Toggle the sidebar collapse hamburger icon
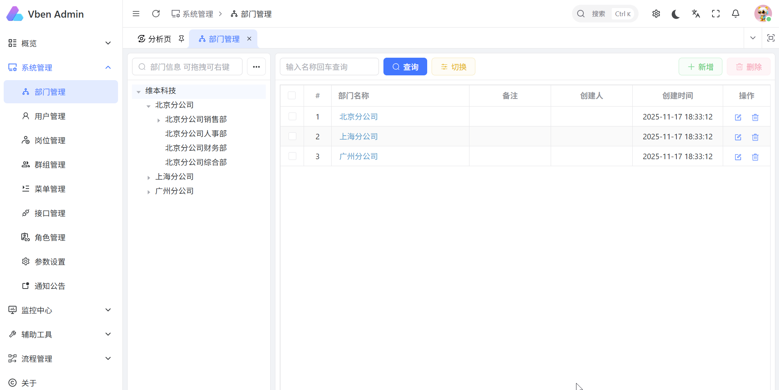 [136, 14]
